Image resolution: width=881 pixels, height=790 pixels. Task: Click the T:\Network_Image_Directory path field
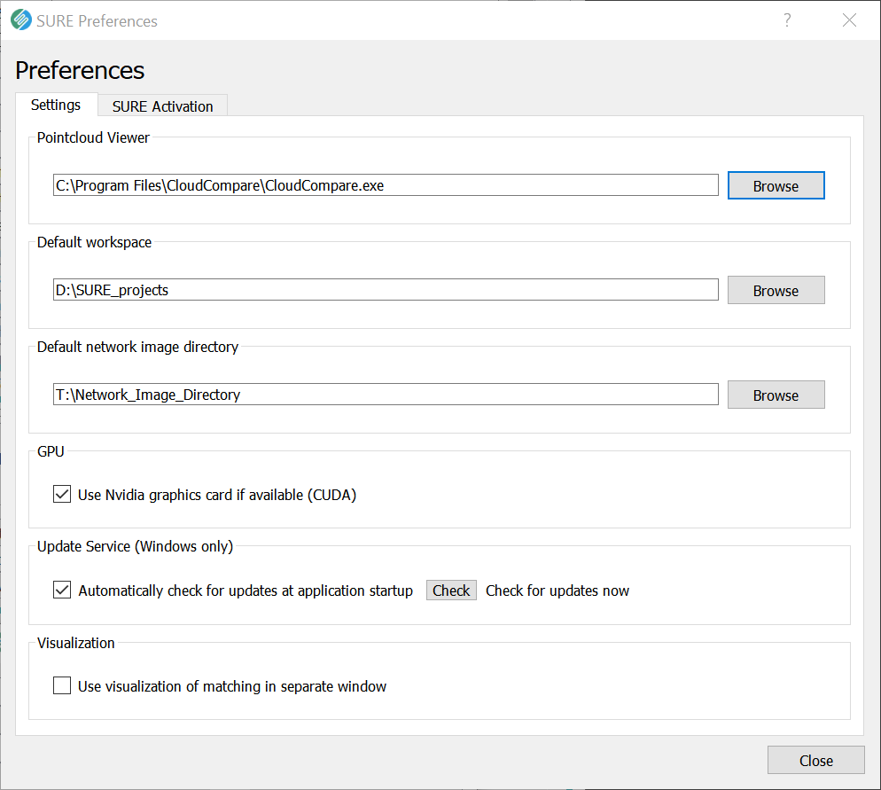[x=386, y=395]
